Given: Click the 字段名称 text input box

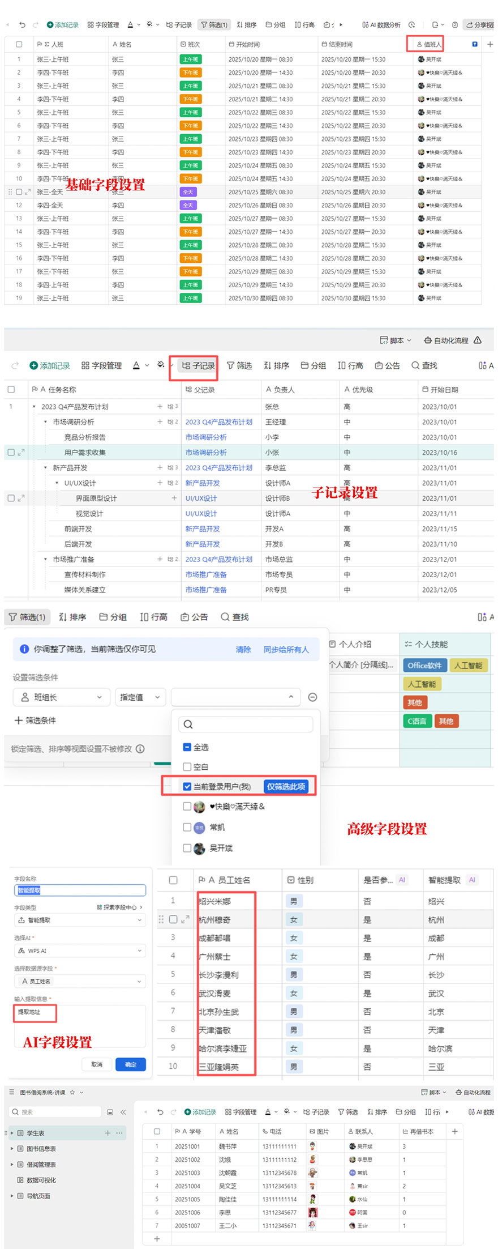Looking at the screenshot, I should click(x=80, y=890).
